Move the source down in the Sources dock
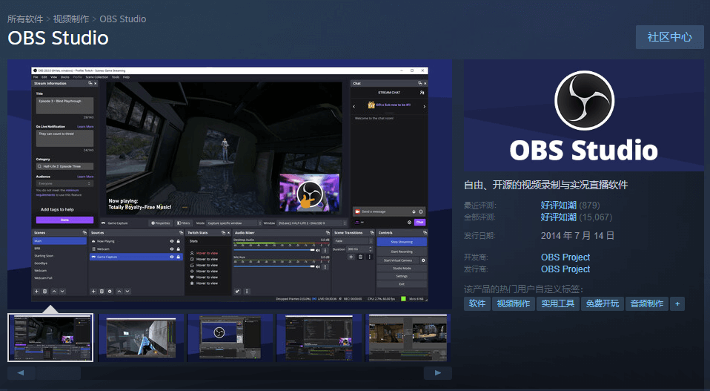710x391 pixels. point(127,292)
